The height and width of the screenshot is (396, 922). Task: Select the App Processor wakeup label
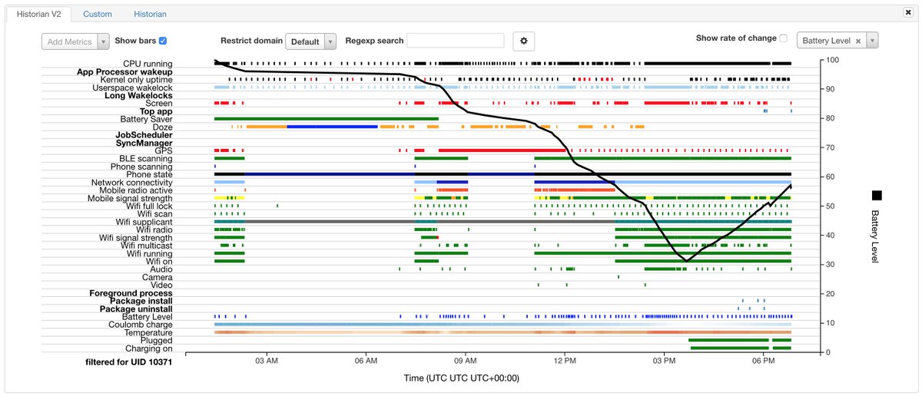click(124, 71)
